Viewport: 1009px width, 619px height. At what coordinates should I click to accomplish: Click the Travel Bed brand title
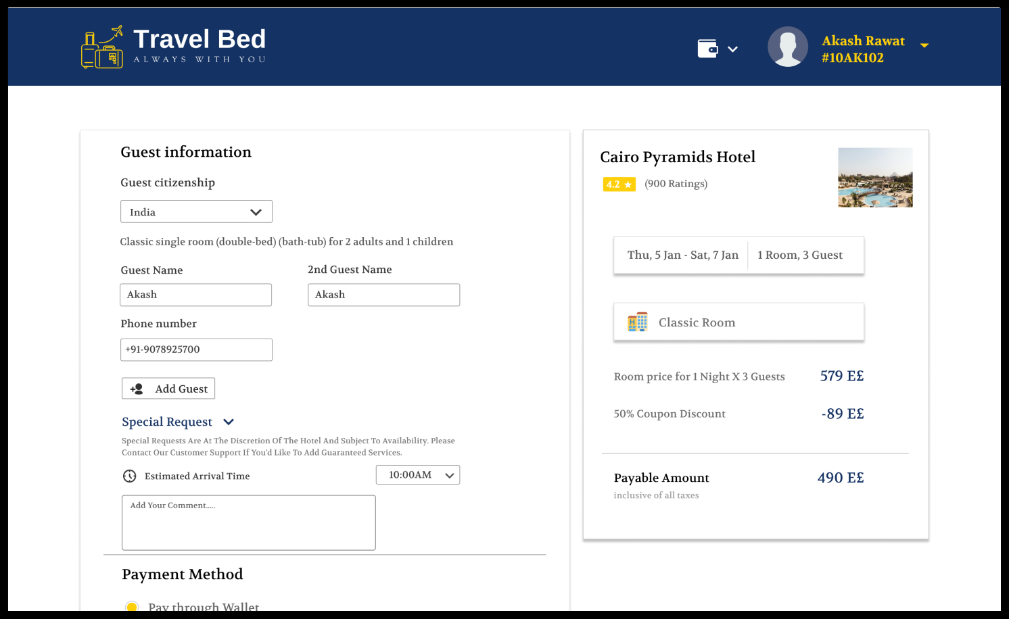[x=200, y=39]
